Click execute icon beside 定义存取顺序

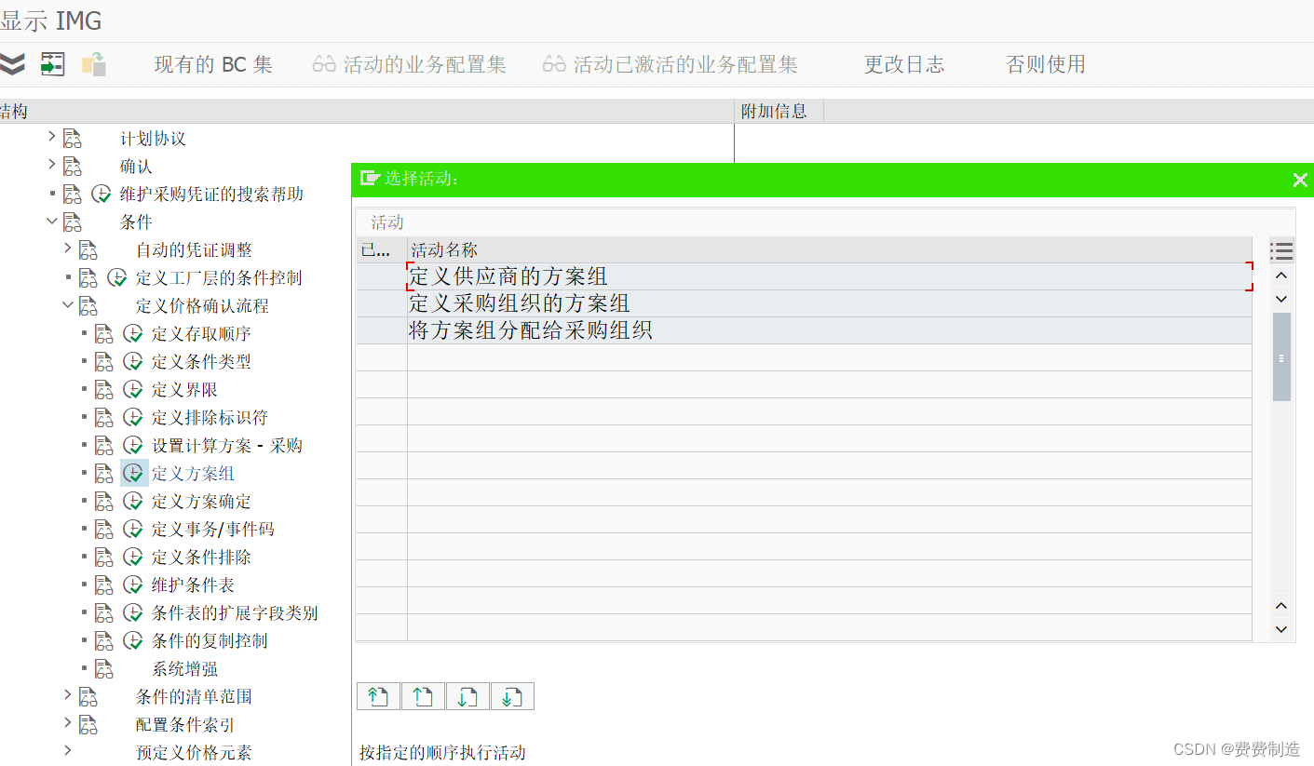133,334
